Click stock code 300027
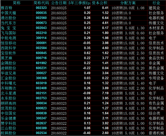 41,73
